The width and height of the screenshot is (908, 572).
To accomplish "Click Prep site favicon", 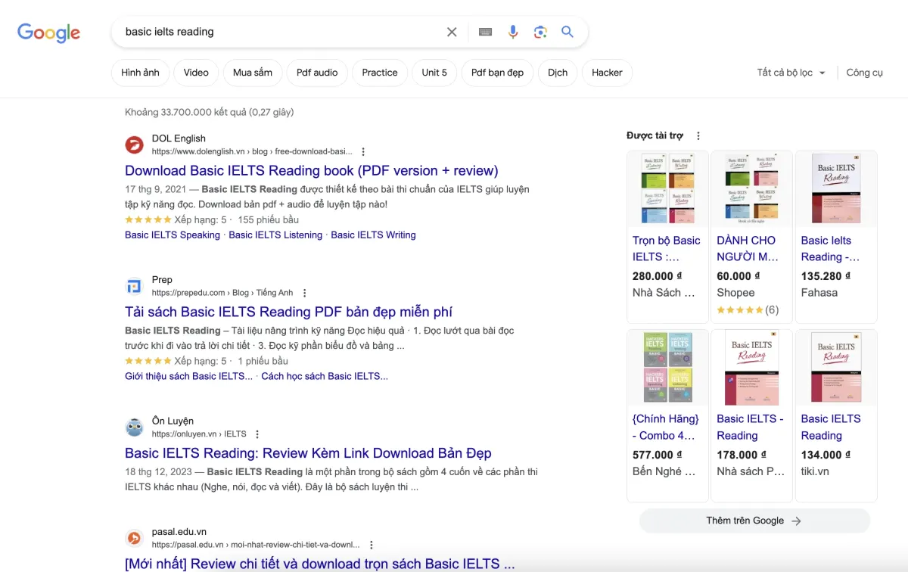I will [134, 286].
